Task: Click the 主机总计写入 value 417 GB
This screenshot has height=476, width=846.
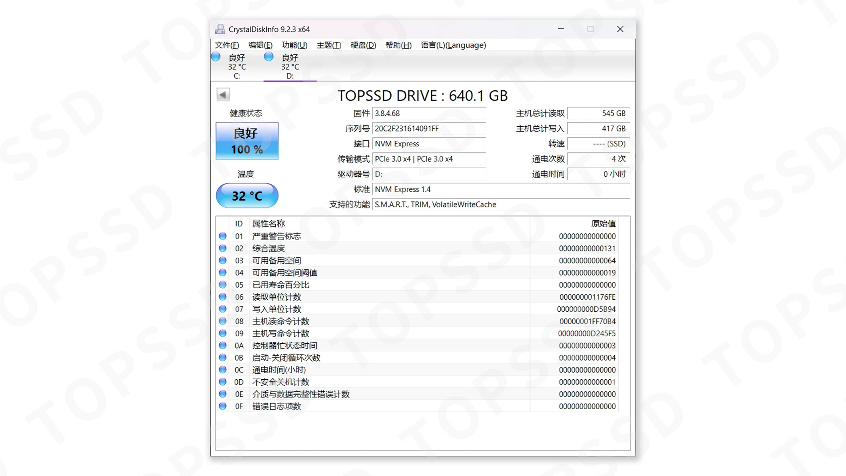Action: (599, 129)
